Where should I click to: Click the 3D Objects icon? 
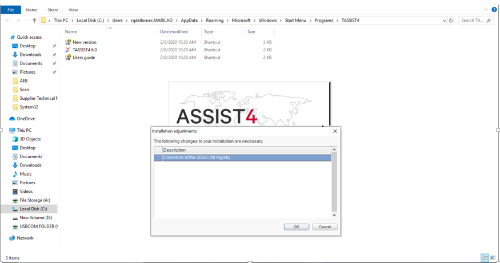click(x=15, y=139)
